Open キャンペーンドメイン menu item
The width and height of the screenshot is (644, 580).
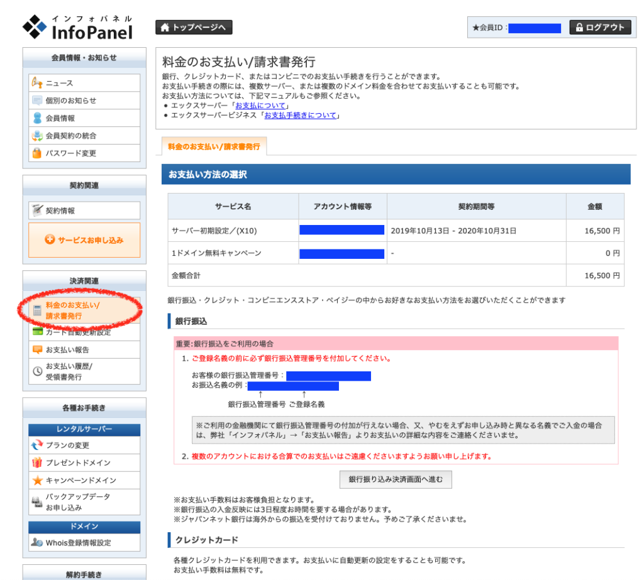click(x=84, y=480)
